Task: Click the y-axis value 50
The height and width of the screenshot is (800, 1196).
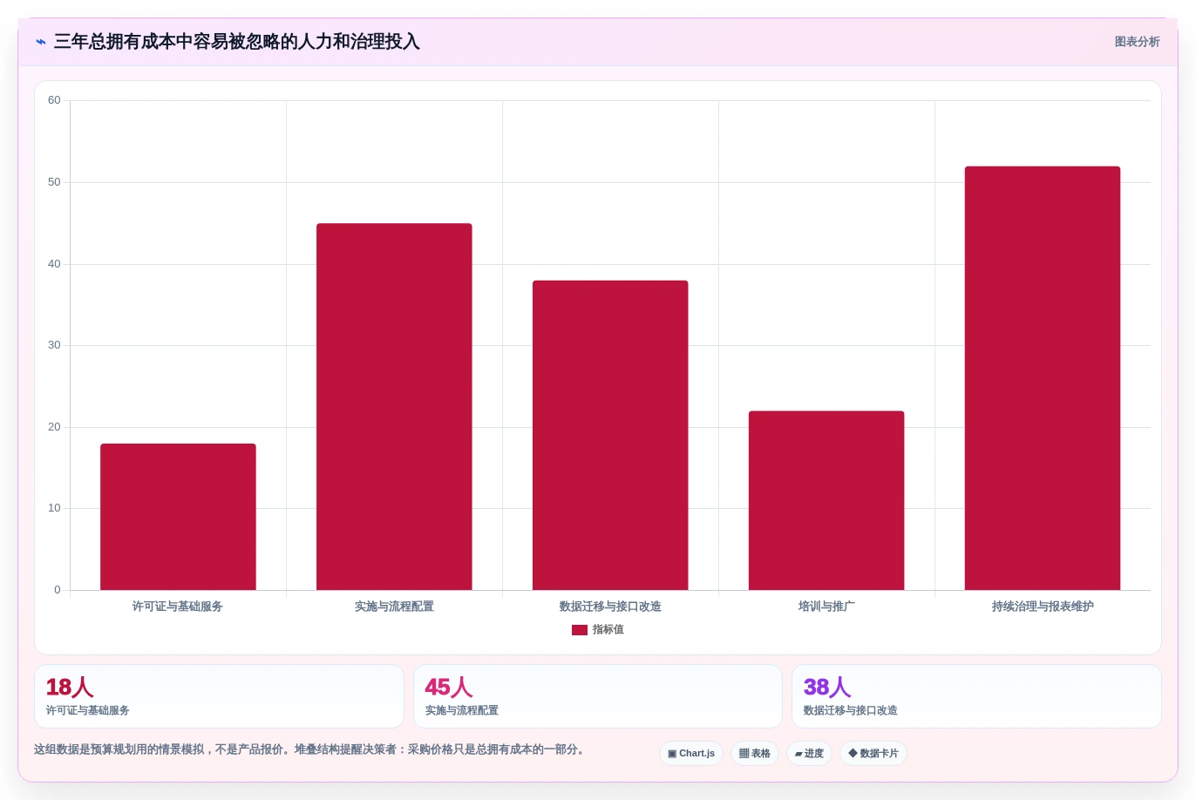Action: click(54, 182)
